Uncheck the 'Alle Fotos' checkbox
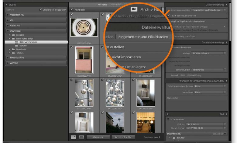The width and height of the screenshot is (237, 143). tap(72, 10)
